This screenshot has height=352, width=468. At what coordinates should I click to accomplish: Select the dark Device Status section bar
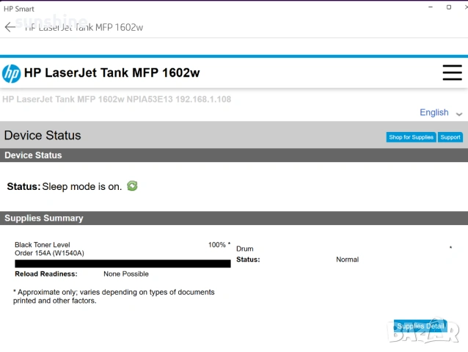pyautogui.click(x=233, y=155)
